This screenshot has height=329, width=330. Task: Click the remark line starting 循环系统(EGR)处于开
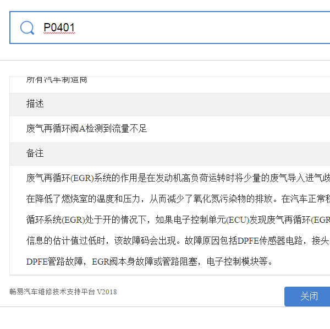(178, 220)
